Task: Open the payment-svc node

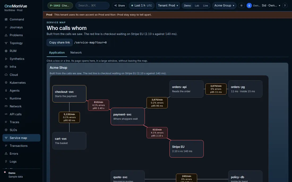Action: [x=128, y=116]
